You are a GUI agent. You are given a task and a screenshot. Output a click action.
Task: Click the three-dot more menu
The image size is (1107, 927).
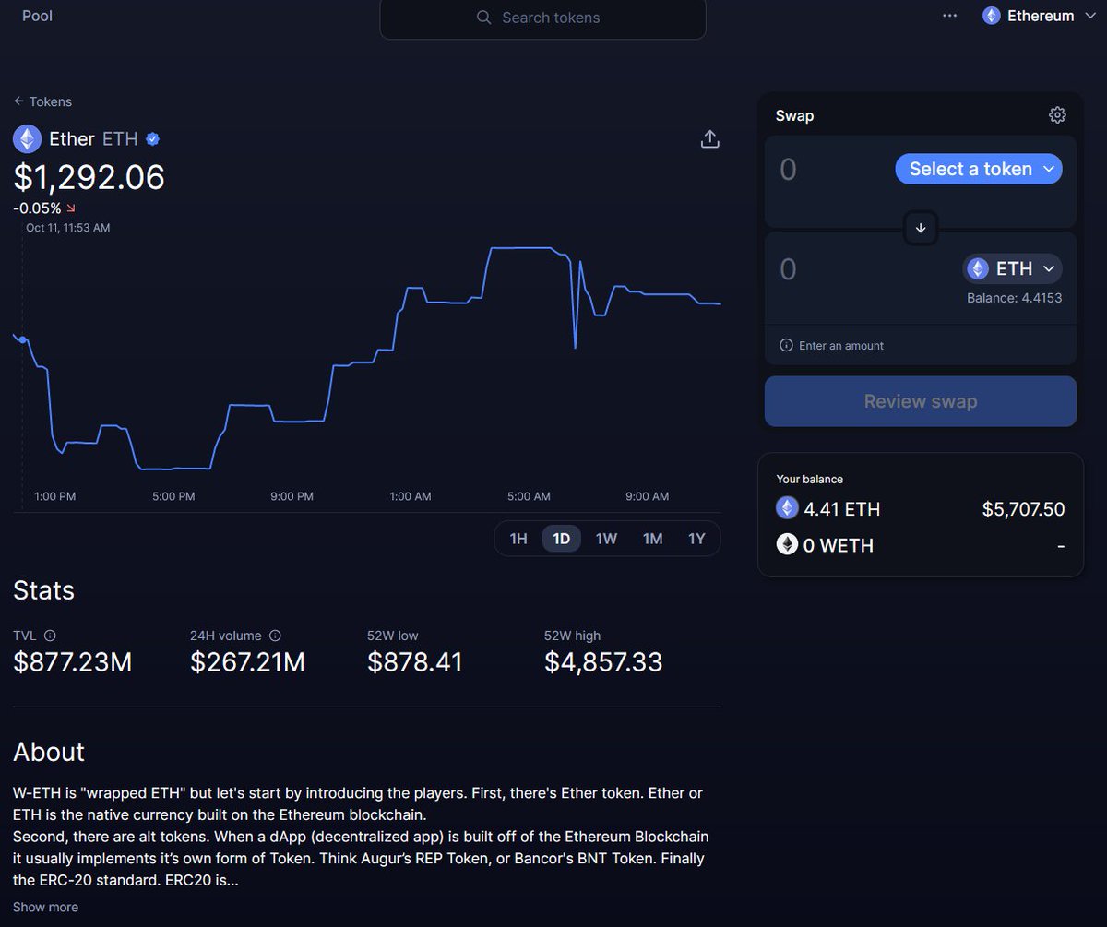click(950, 16)
